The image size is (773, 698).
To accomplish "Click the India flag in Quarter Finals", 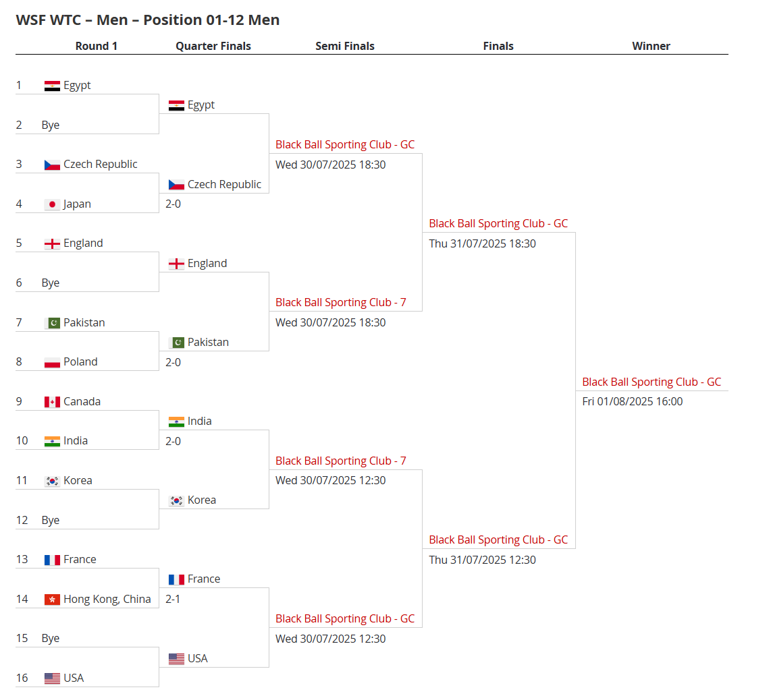I will pyautogui.click(x=176, y=421).
